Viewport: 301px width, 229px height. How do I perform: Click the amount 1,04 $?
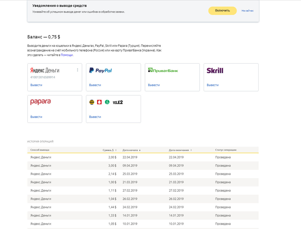112,199
